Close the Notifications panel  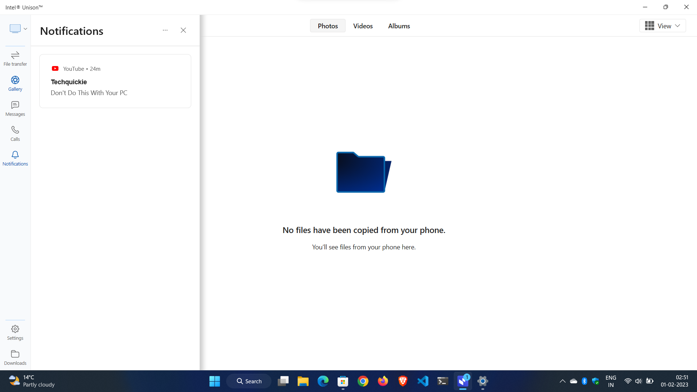(x=183, y=30)
